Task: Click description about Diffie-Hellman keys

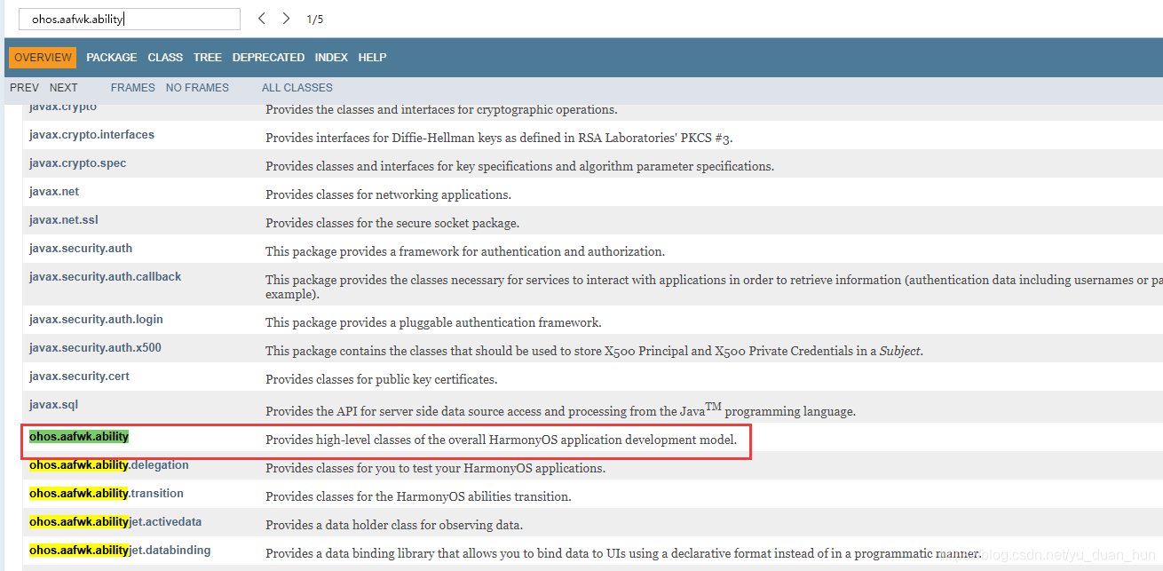Action: tap(499, 139)
